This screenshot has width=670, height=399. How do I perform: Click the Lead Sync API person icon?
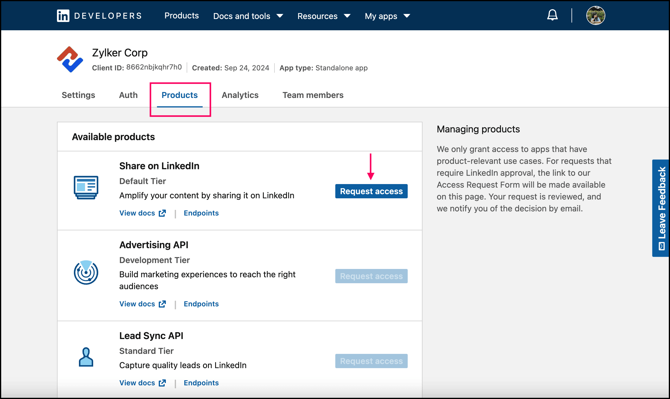coord(86,357)
